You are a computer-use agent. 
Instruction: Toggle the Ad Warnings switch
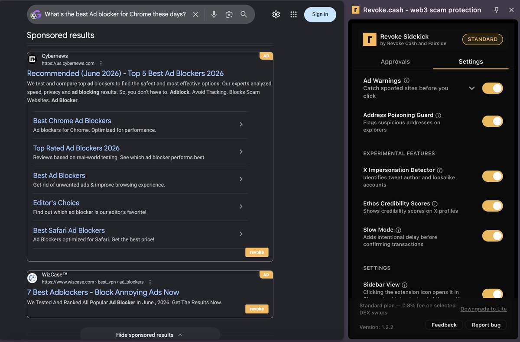pyautogui.click(x=493, y=88)
